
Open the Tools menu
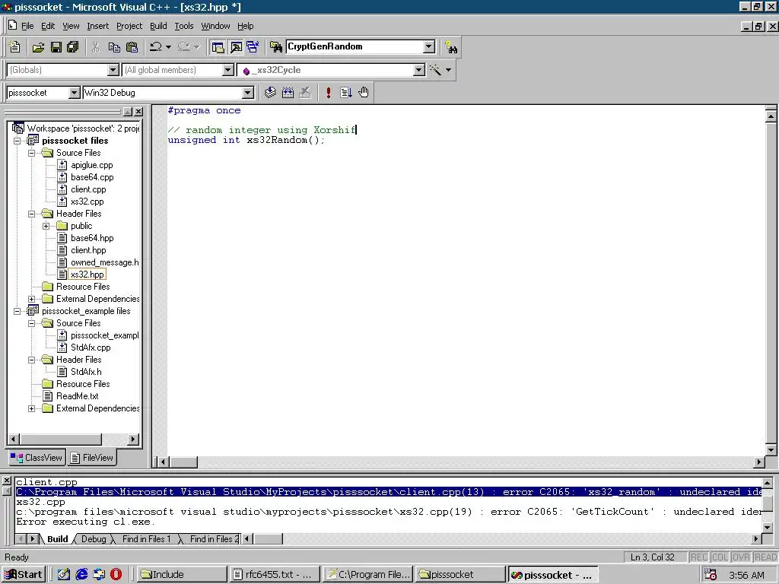pyautogui.click(x=184, y=26)
